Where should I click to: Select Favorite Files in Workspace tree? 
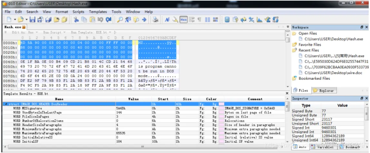(310, 45)
